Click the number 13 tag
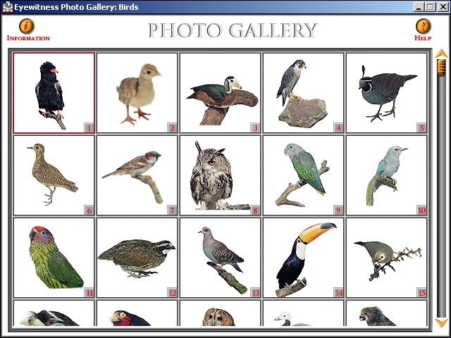 click(255, 293)
